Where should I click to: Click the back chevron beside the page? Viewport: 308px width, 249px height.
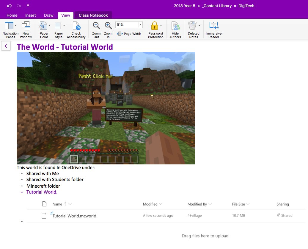[x=6, y=46]
